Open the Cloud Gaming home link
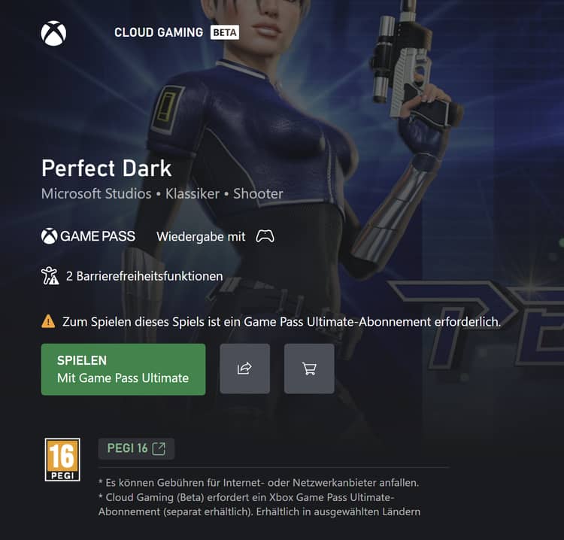This screenshot has height=540, width=564. [159, 32]
